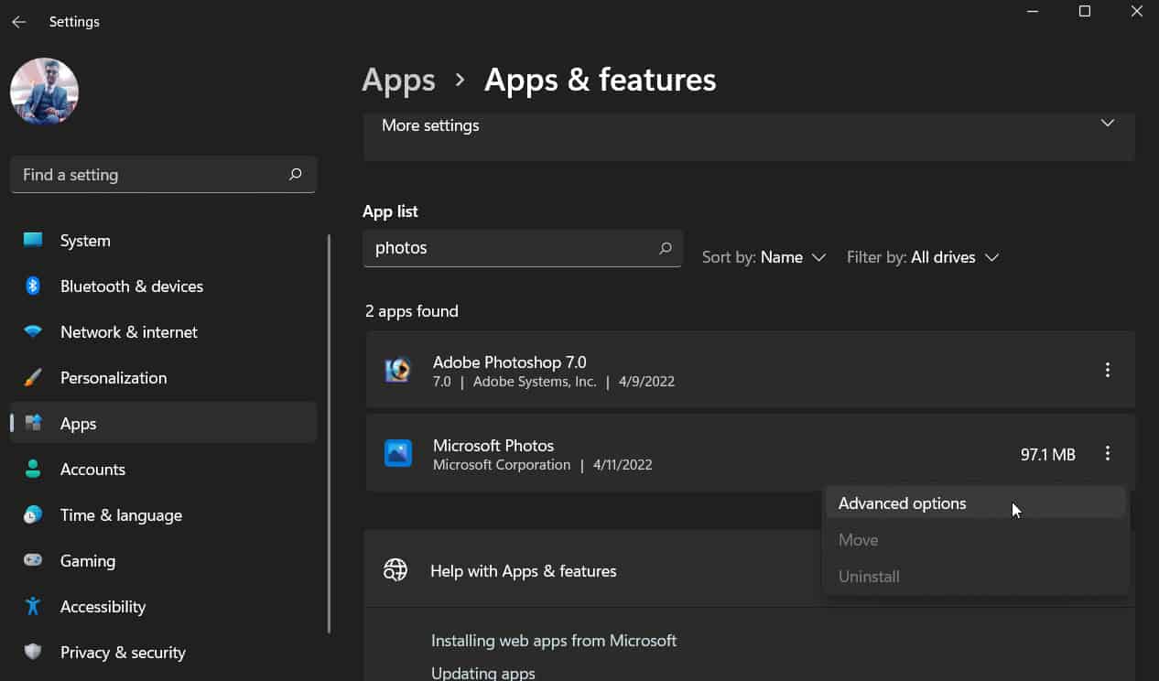Open Privacy & security settings

click(123, 653)
